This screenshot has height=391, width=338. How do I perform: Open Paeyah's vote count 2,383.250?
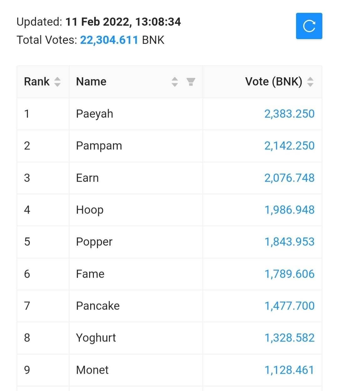point(289,114)
